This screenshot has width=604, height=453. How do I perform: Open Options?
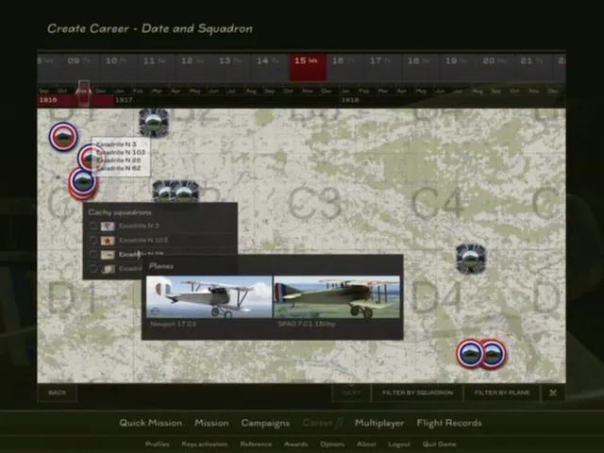pos(332,445)
